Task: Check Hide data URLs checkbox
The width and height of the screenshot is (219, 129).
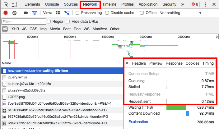Action: click(68, 22)
